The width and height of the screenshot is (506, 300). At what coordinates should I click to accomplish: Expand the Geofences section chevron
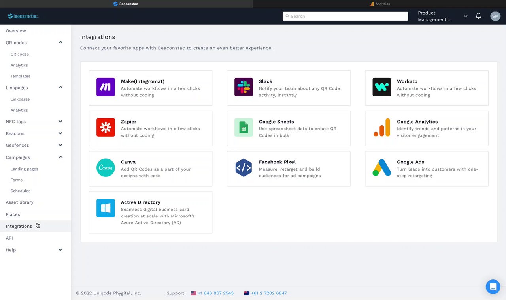pos(60,145)
